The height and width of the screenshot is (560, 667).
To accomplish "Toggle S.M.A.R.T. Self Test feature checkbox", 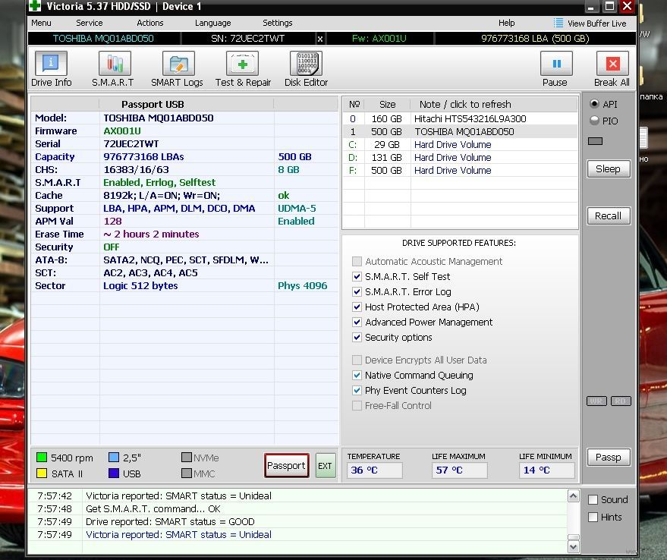I will [x=357, y=277].
